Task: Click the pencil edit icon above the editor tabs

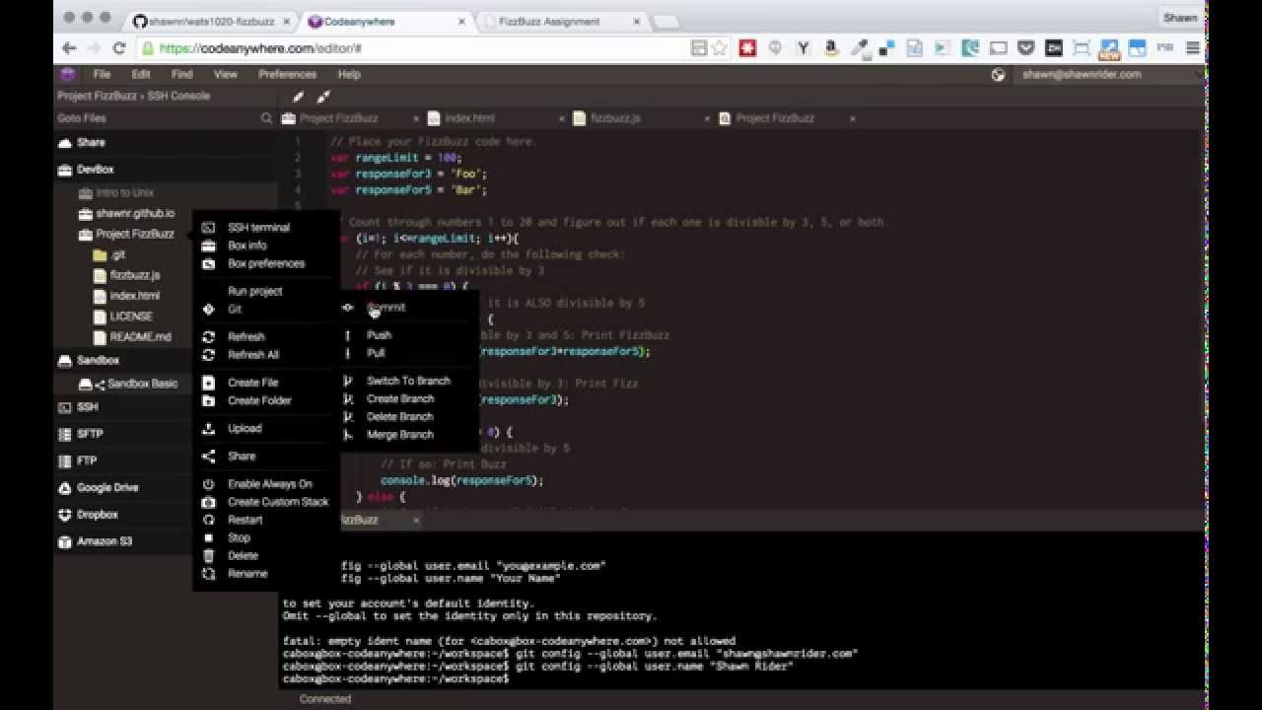Action: [298, 97]
